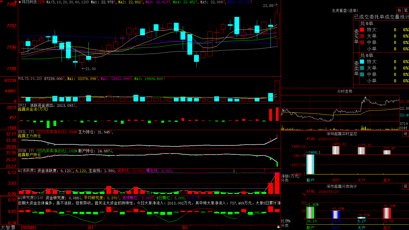Click the 时间: 2026/03/20 in 深圳超赢实时监控
Screen dimensions: 409x230
click(x=322, y=139)
